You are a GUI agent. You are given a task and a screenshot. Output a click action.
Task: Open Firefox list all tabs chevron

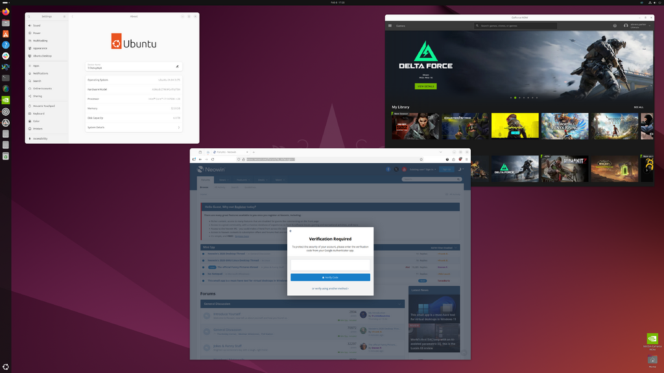click(440, 152)
